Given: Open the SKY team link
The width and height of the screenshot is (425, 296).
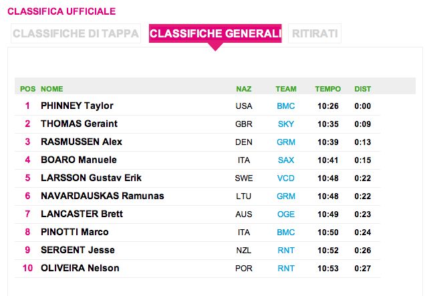Looking at the screenshot, I should coord(285,124).
